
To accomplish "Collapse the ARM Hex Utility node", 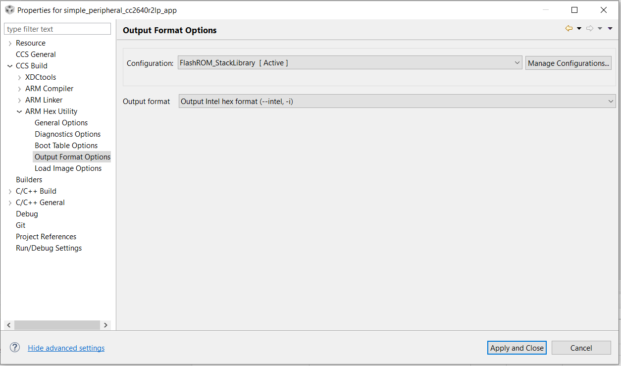I will click(x=19, y=111).
